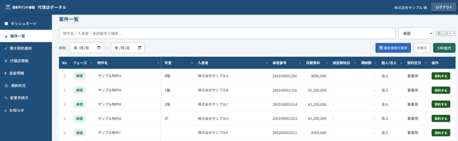Open the calendar picker of the end date

[140, 48]
